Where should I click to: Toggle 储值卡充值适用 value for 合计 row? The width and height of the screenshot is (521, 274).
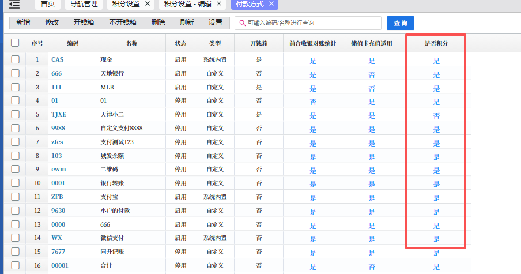[x=372, y=267]
